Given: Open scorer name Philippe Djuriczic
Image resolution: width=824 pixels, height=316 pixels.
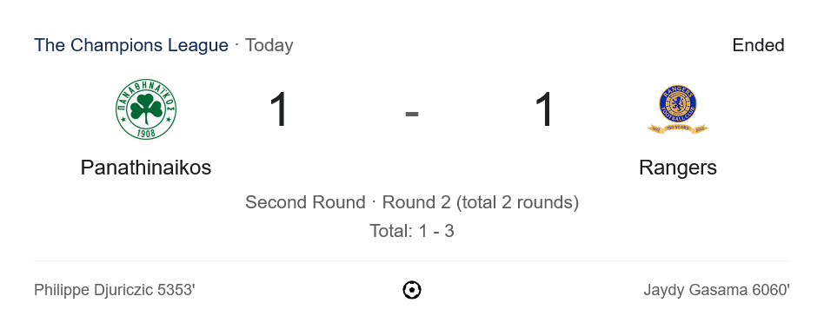Looking at the screenshot, I should click(94, 290).
